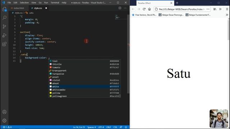Open the Run and Debug view
230x129 pixels.
click(4, 35)
